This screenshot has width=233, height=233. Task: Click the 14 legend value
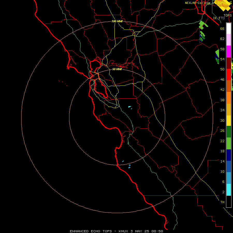pyautogui.click(x=222, y=161)
